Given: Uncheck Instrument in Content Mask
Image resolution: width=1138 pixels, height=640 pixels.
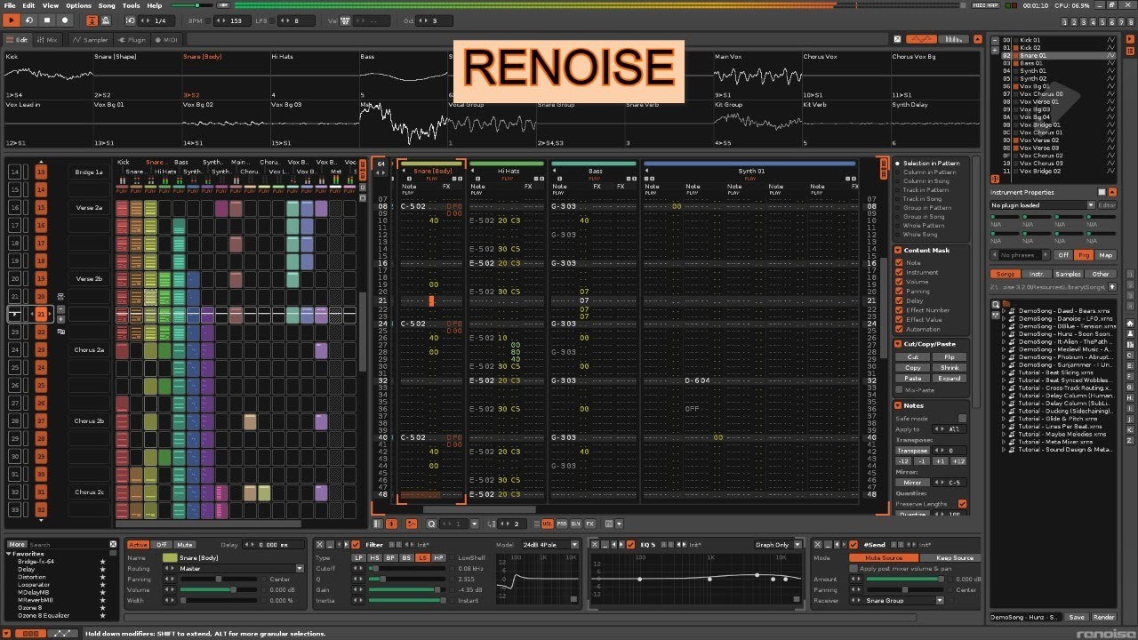Looking at the screenshot, I should click(899, 273).
